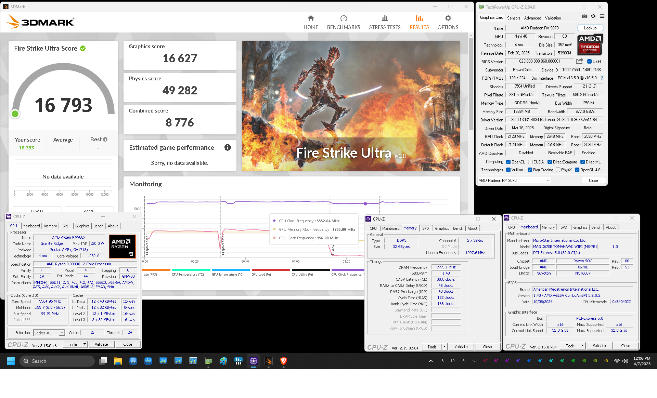The height and width of the screenshot is (398, 657).
Task: Open the Socket #1 selection dropdown in CPU-Z
Action: pyautogui.click(x=49, y=333)
